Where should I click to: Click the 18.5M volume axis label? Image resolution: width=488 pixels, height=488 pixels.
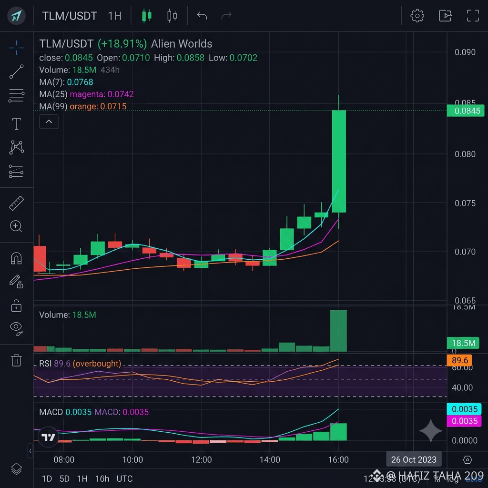[463, 343]
